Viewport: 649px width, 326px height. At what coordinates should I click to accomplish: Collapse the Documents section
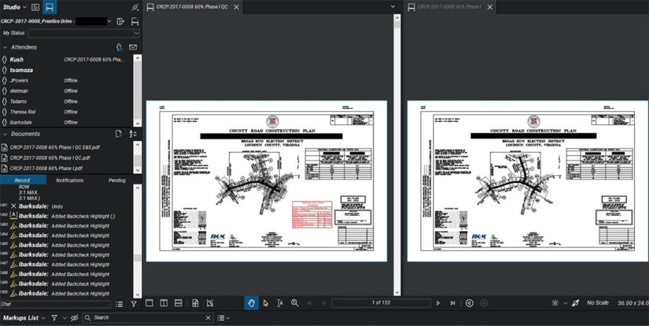coord(5,134)
